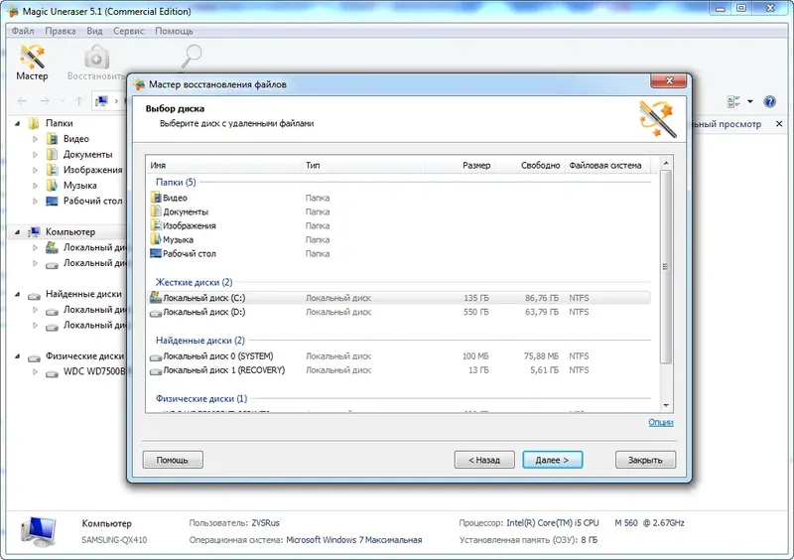Click the computer icon in address bar
The width and height of the screenshot is (794, 560).
[x=102, y=101]
